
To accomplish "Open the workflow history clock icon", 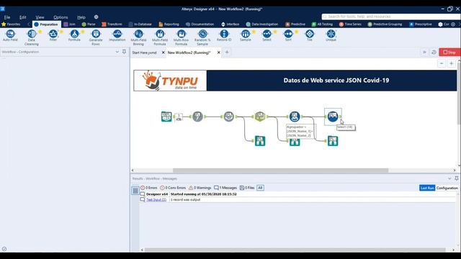I will coord(434,53).
